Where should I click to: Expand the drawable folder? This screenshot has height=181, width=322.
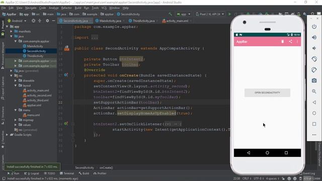point(16,80)
